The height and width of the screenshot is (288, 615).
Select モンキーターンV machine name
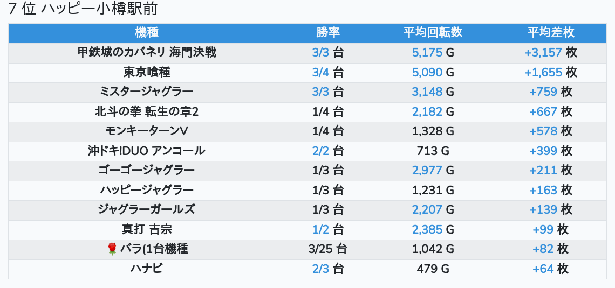tap(147, 131)
